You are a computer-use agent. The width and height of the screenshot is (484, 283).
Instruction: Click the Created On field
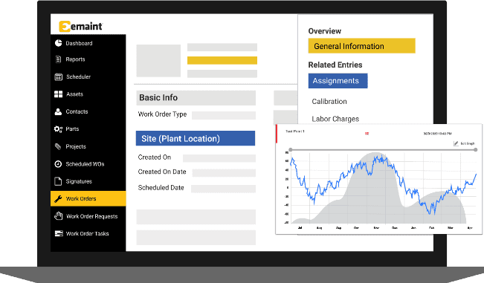point(219,158)
